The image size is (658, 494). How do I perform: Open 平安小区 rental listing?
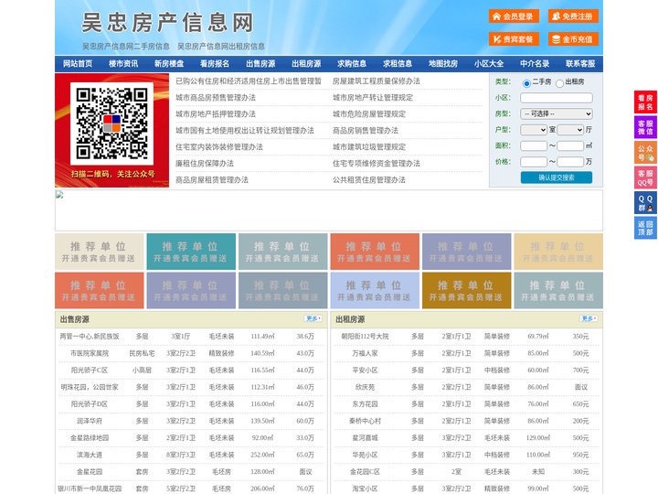(x=365, y=370)
